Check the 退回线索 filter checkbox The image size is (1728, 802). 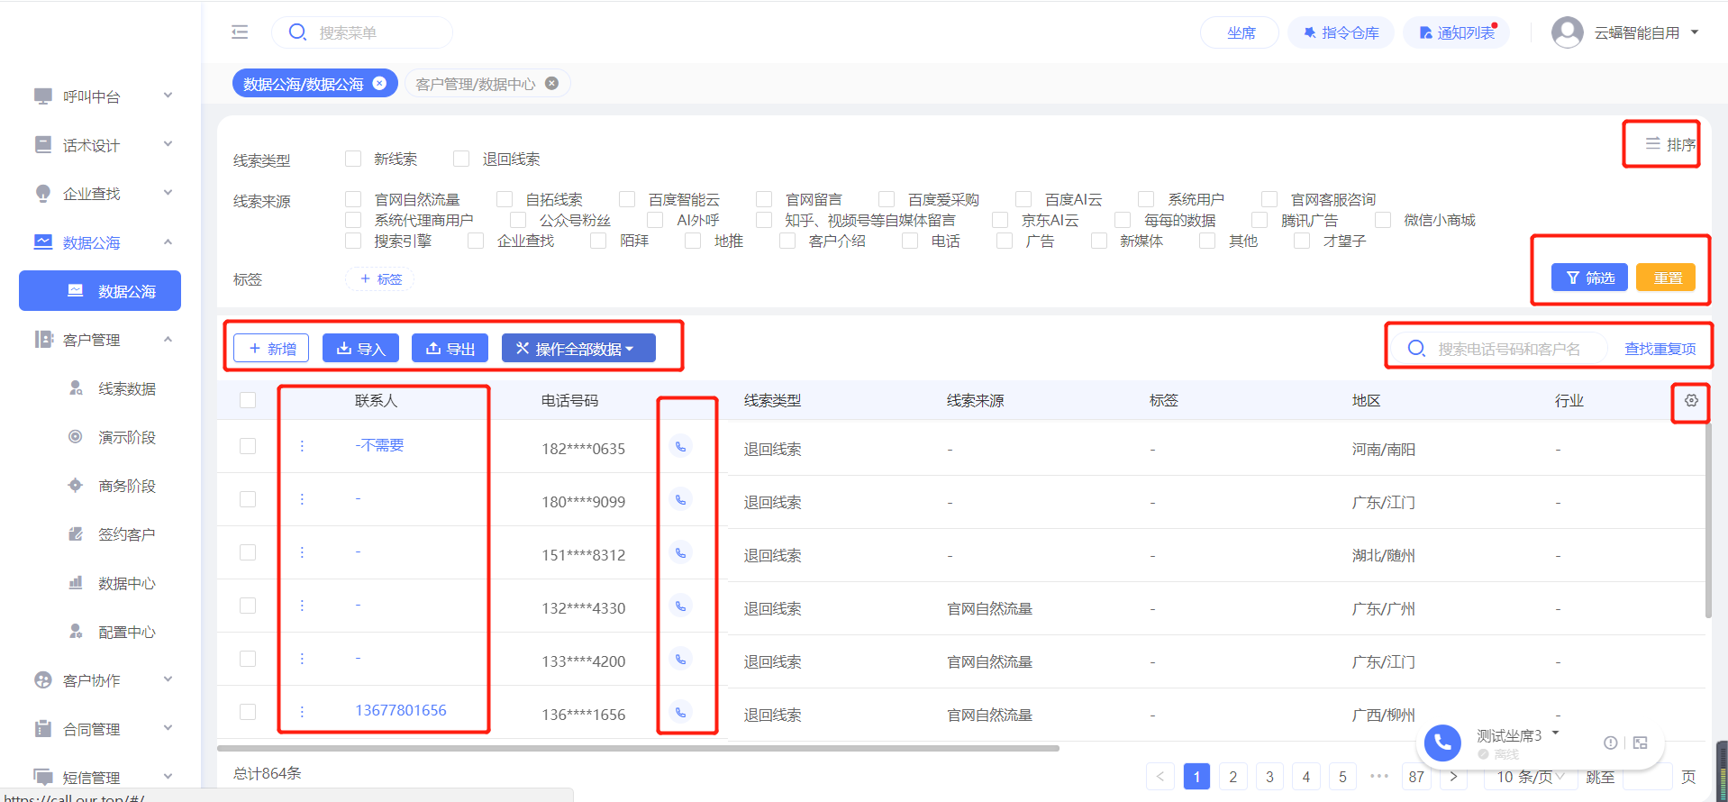461,159
